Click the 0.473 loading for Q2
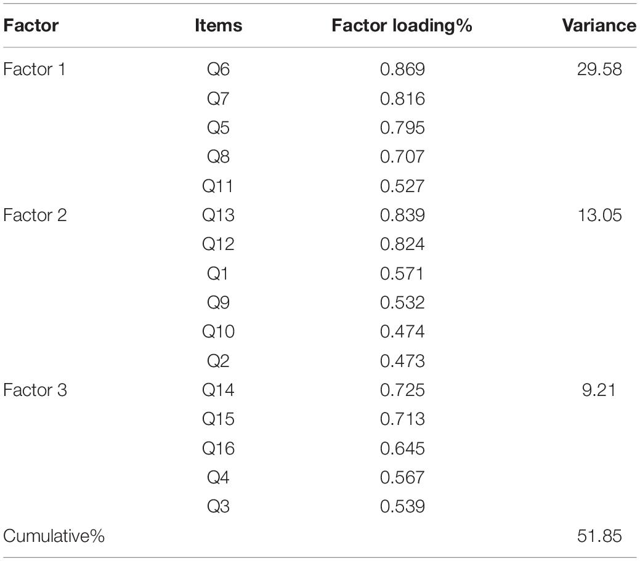 pos(402,361)
